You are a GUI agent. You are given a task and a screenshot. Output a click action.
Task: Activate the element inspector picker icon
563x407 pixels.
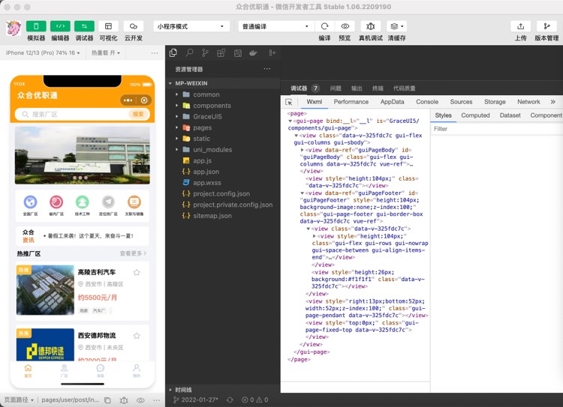pos(289,102)
